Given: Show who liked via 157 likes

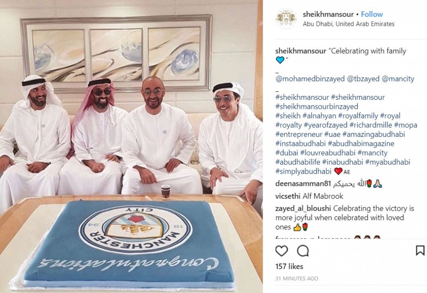Looking at the screenshot, I should pos(289,266).
